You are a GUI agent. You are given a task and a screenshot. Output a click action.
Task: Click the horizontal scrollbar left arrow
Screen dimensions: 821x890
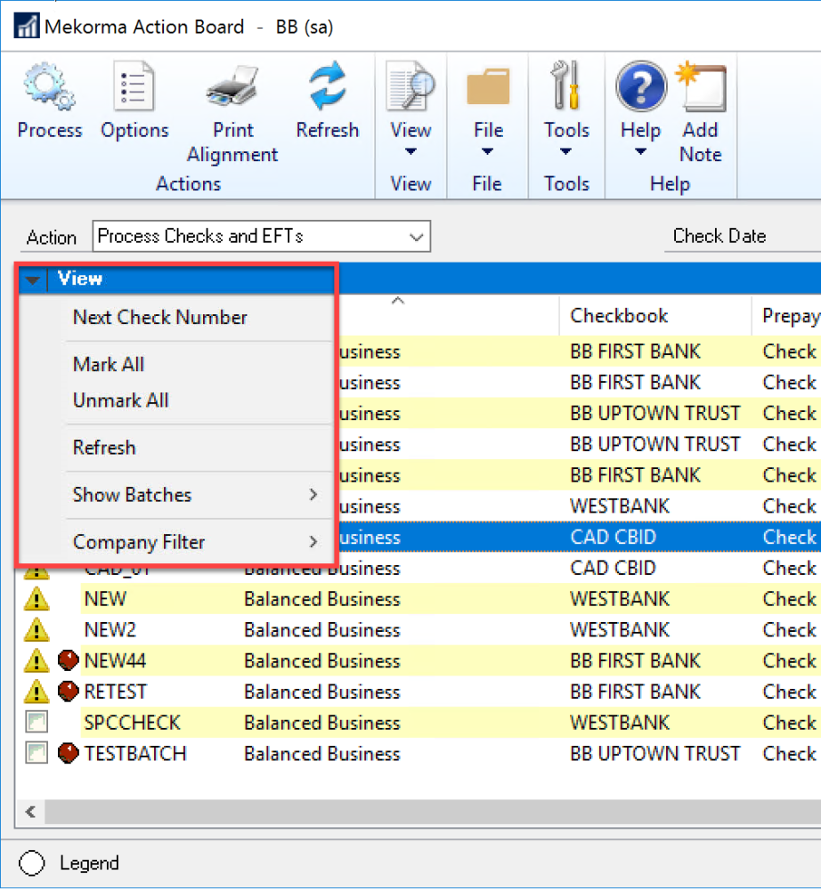tap(30, 813)
